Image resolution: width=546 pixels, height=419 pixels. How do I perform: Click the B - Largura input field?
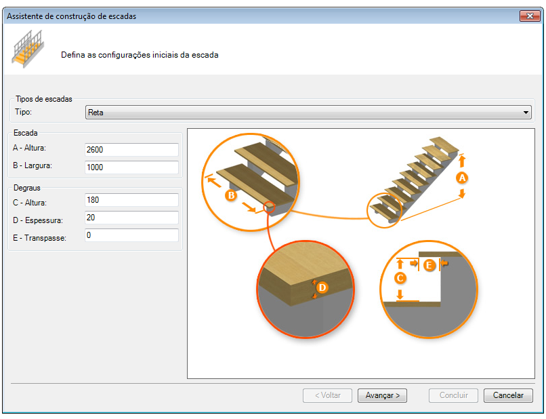[131, 167]
